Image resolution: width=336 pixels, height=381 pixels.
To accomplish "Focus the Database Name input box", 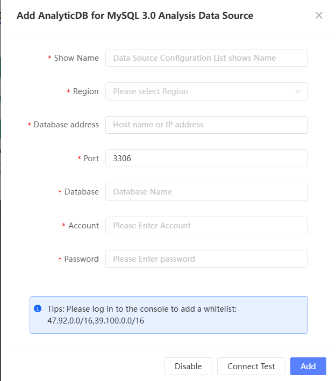I will coord(206,192).
